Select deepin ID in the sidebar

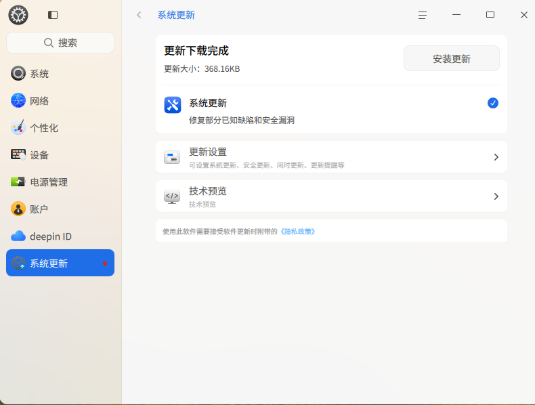(x=60, y=236)
